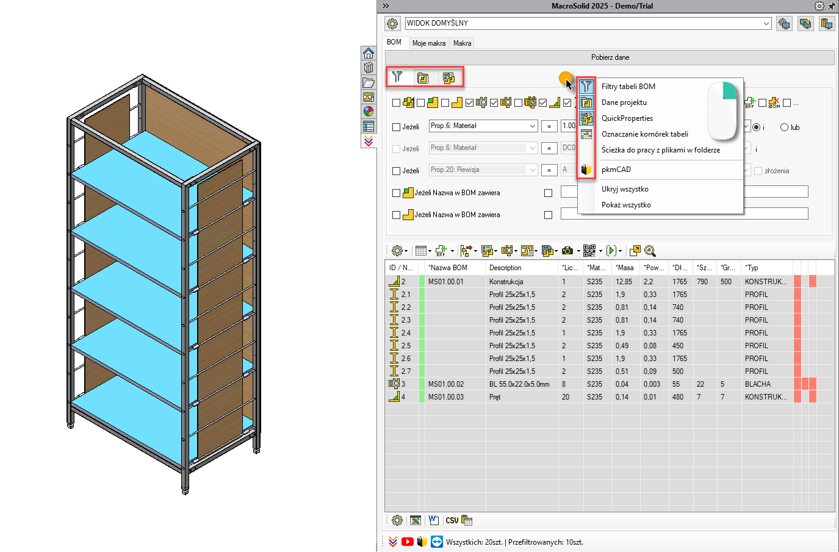This screenshot has width=839, height=552.
Task: Click the '=' operator button in first Jeżeli row
Action: coord(549,126)
